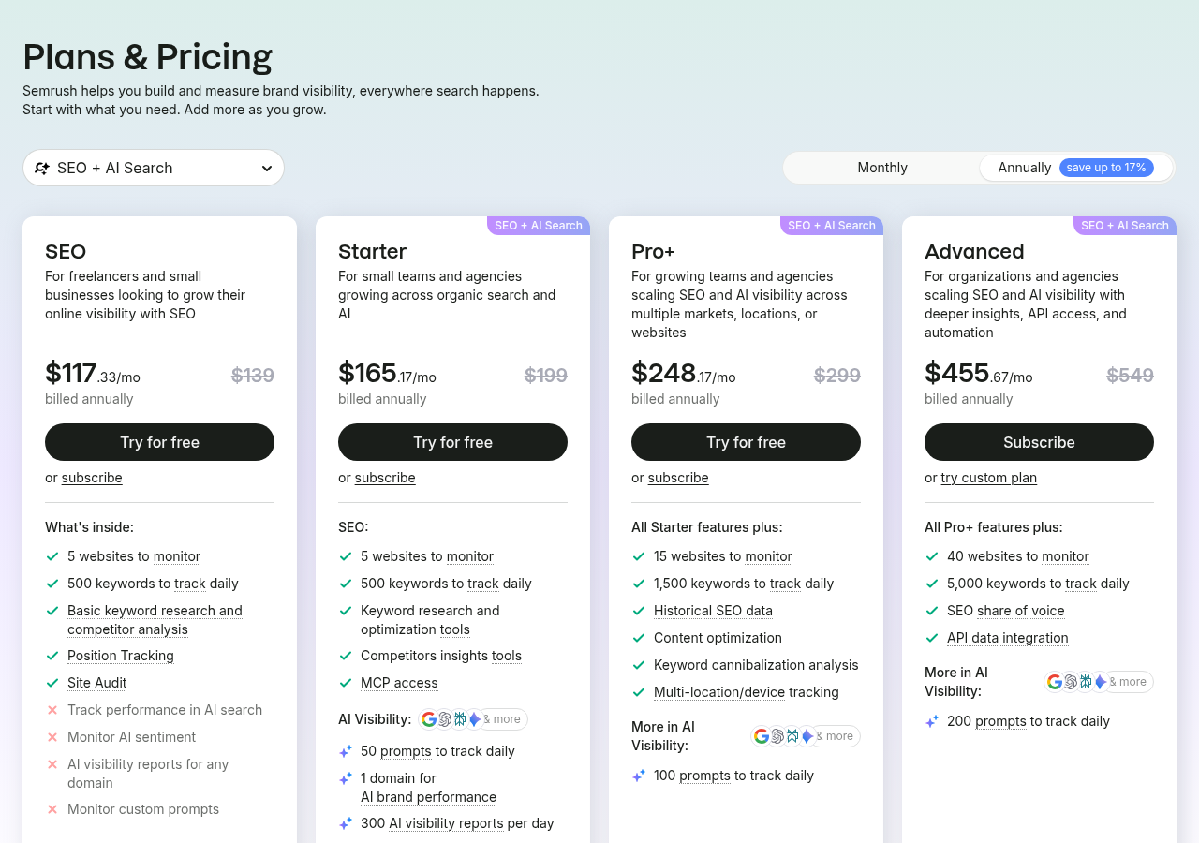
Task: Click 'track' link in SEO plan's 500 keywords
Action: click(190, 584)
